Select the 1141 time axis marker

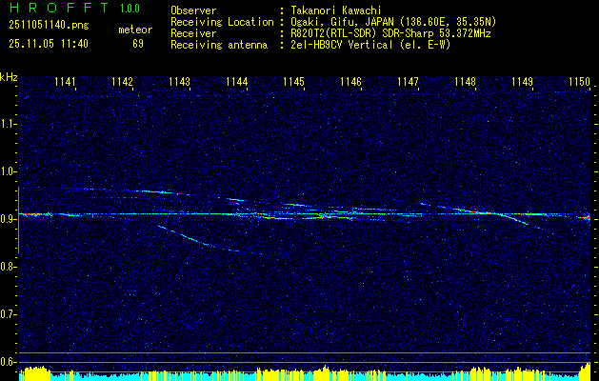[66, 82]
